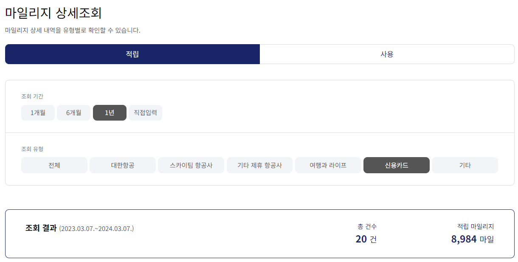Screen dimensions: 518x262
Task: Switch to the 사용 tab
Action: (x=386, y=54)
